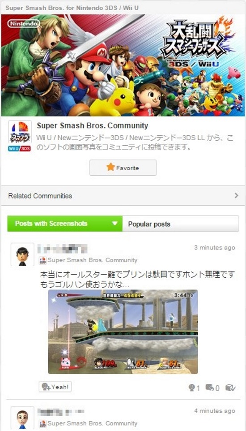Expand the Related Communities row chevron
The image size is (246, 431).
[x=237, y=195]
